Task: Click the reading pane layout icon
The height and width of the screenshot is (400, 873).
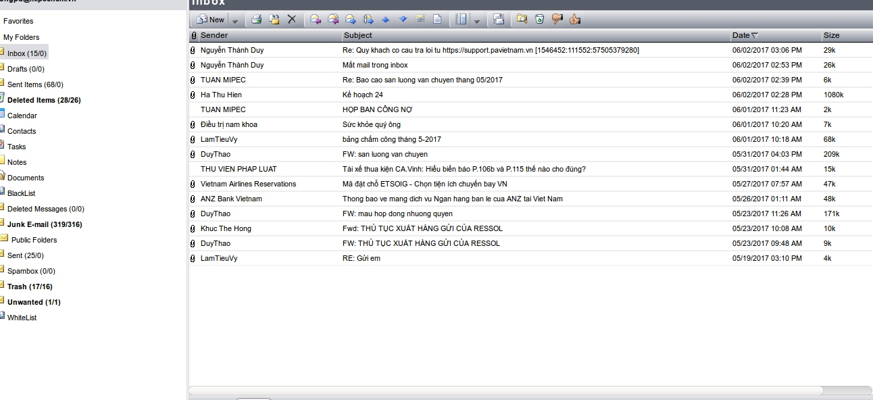Action: [x=462, y=20]
